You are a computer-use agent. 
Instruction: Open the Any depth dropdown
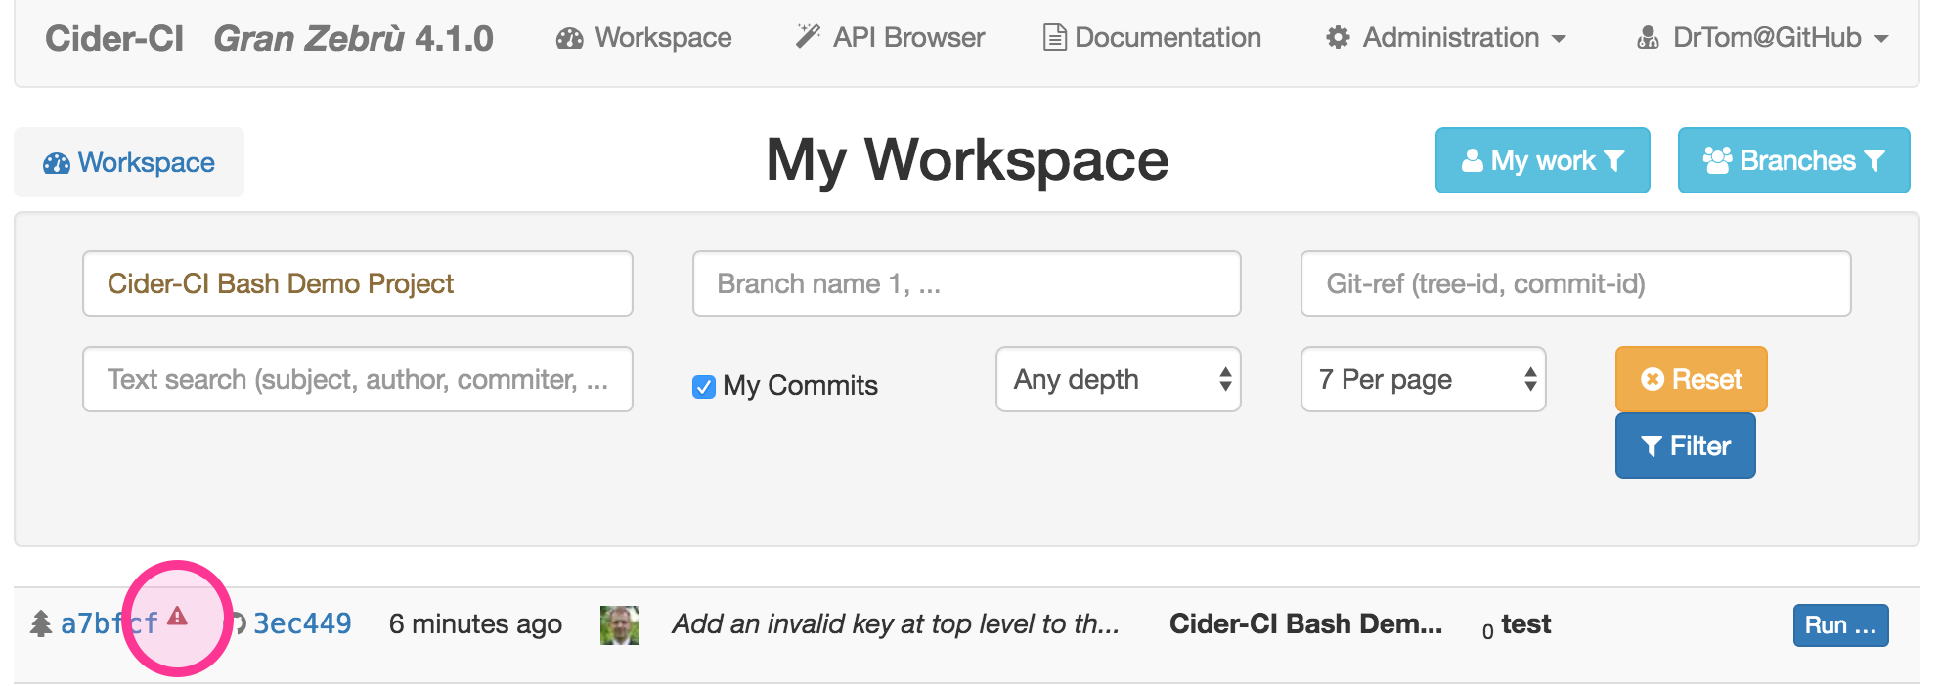click(1118, 379)
